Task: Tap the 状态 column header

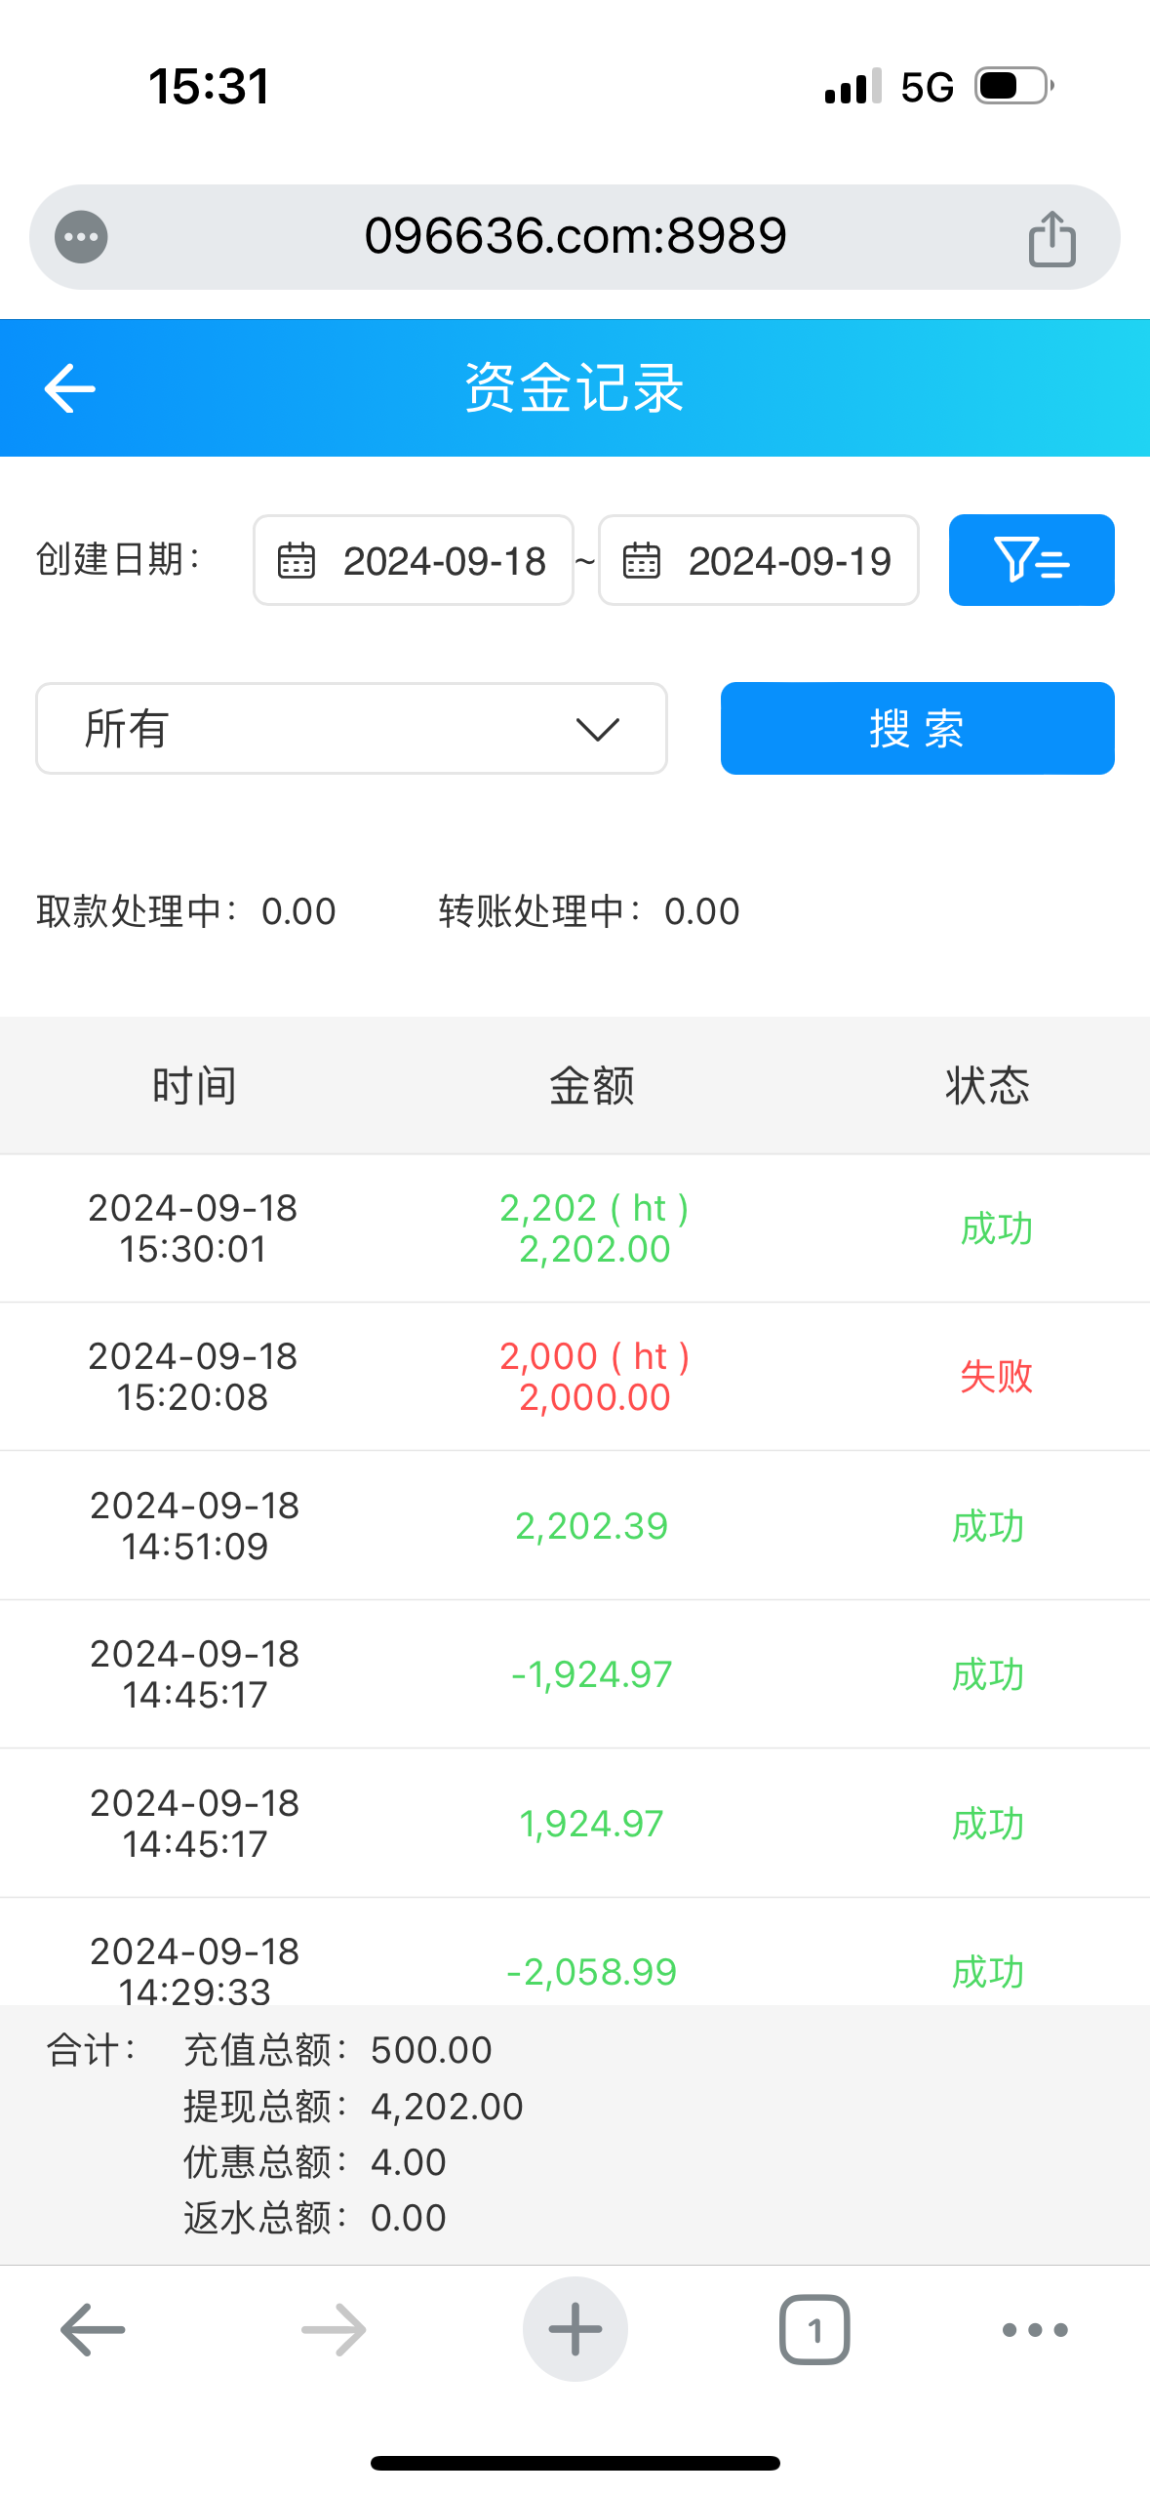Action: point(987,1085)
